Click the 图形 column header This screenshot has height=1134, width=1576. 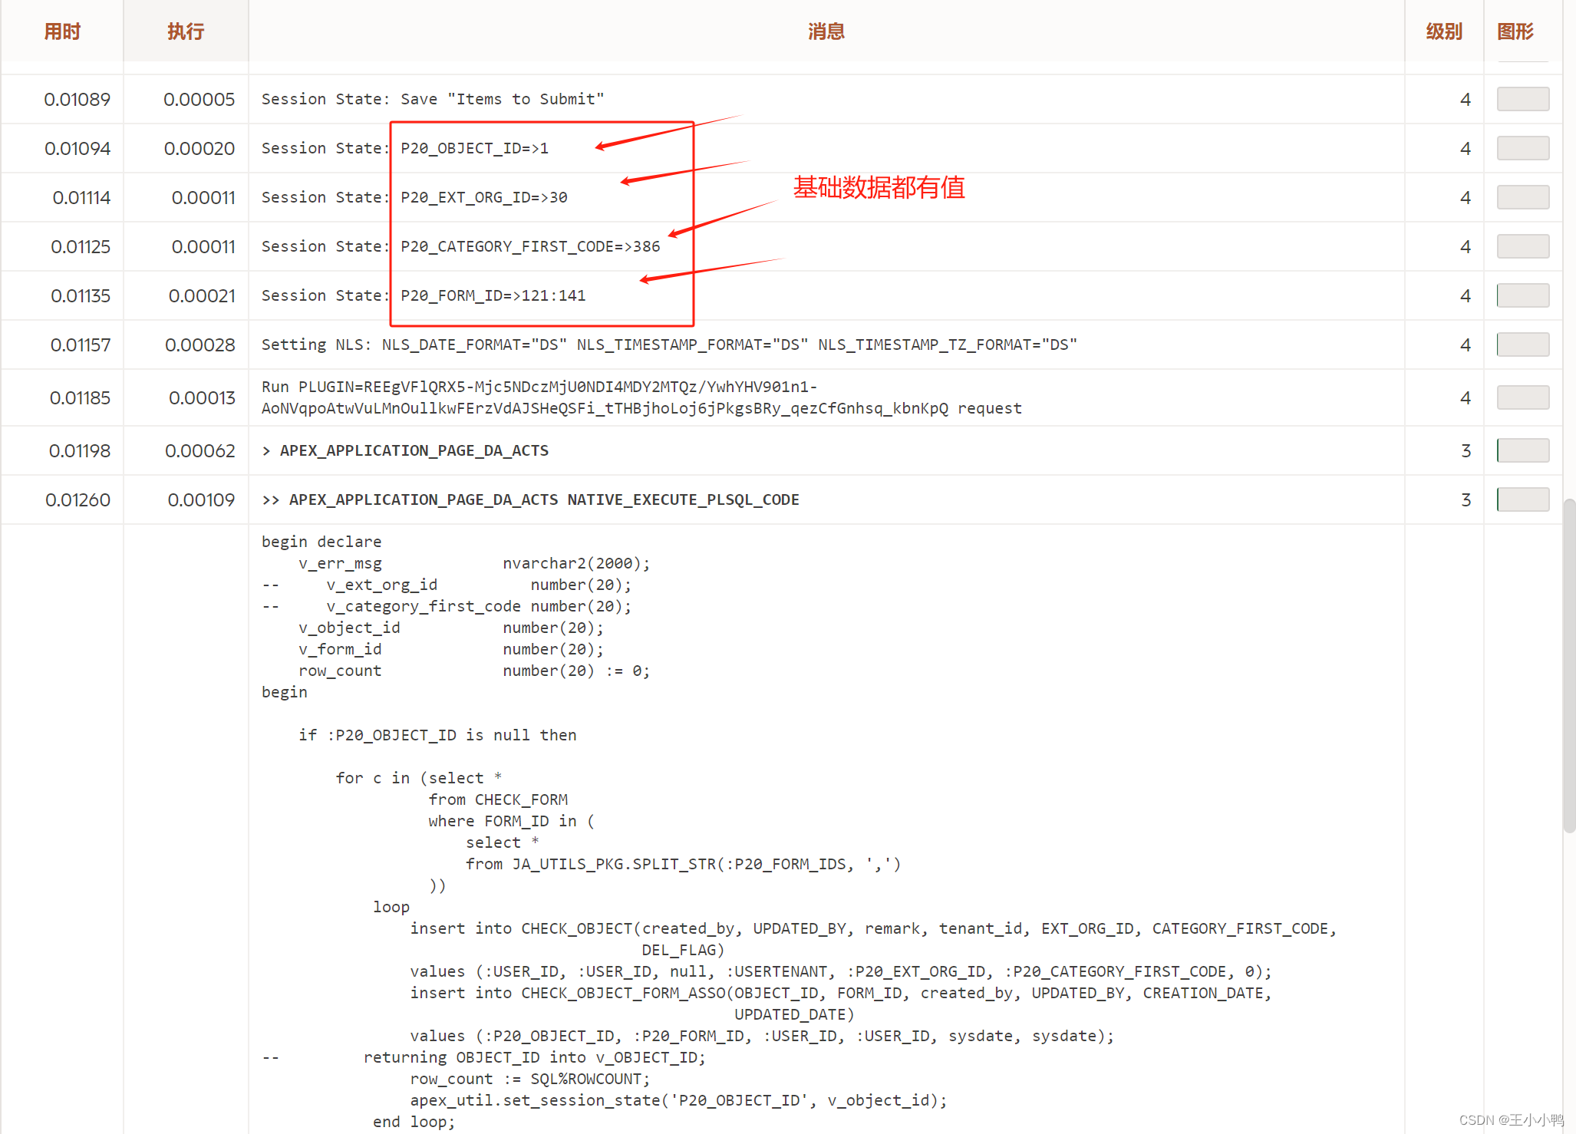(1515, 31)
